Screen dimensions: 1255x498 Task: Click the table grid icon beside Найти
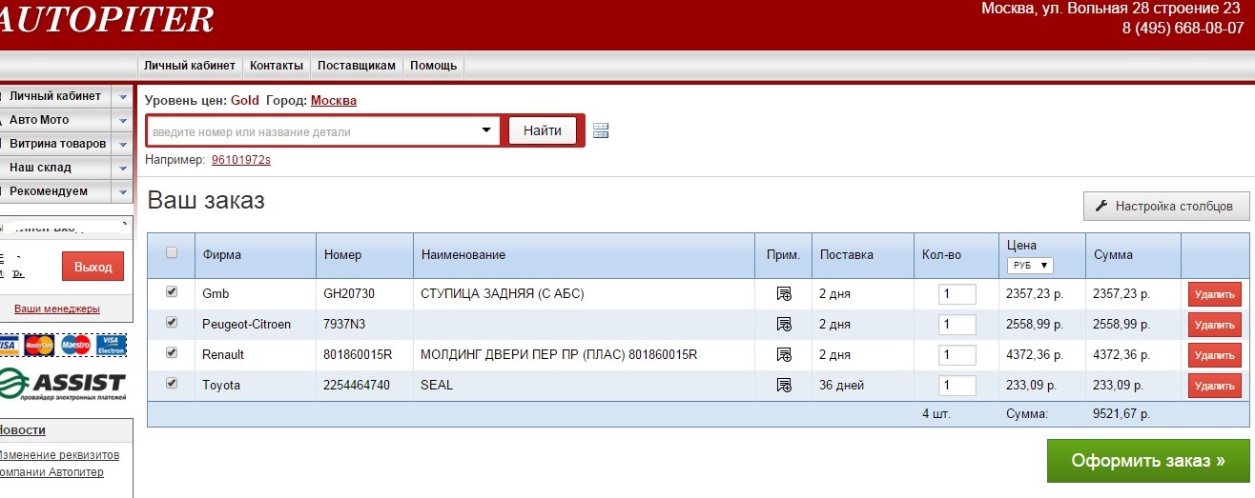click(x=601, y=130)
